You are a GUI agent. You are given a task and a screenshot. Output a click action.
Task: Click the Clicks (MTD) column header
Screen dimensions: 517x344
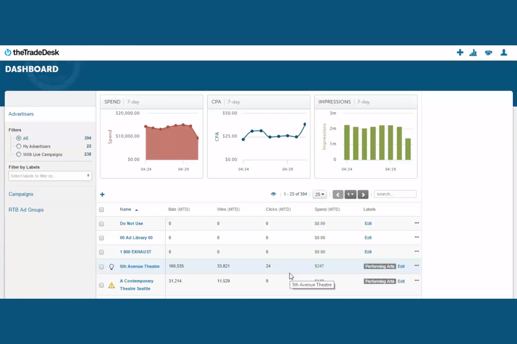click(278, 209)
